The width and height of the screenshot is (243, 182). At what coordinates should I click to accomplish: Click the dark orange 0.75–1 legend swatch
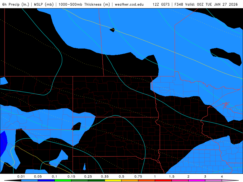pos(147,180)
